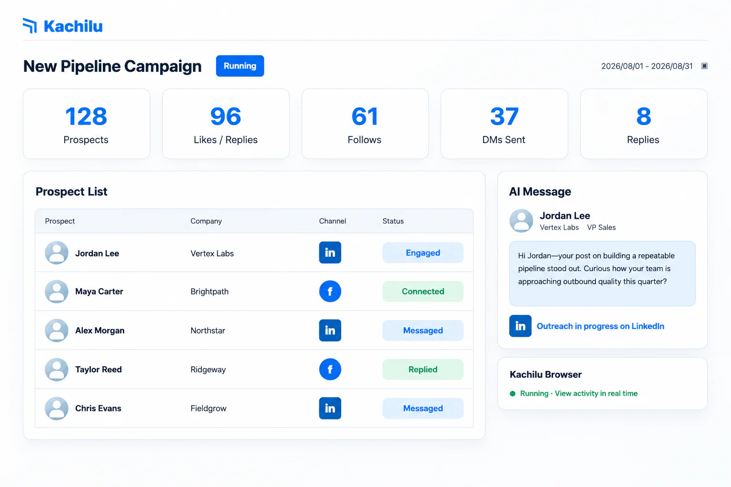Image resolution: width=731 pixels, height=487 pixels.
Task: Click Facebook icon in Maya Carter row
Action: (x=330, y=291)
